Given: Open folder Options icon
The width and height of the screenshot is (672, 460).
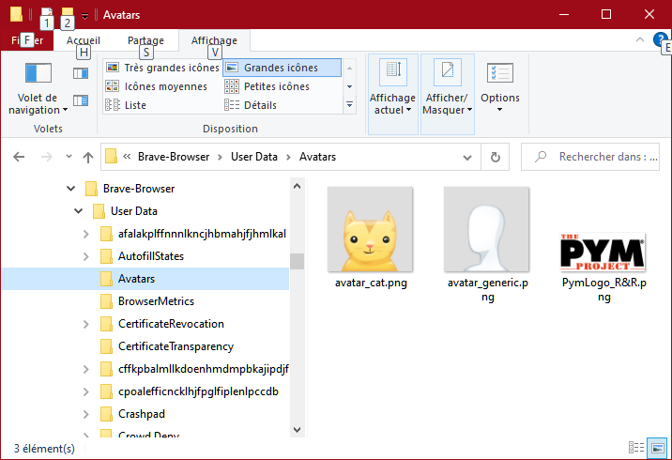Looking at the screenshot, I should (500, 73).
